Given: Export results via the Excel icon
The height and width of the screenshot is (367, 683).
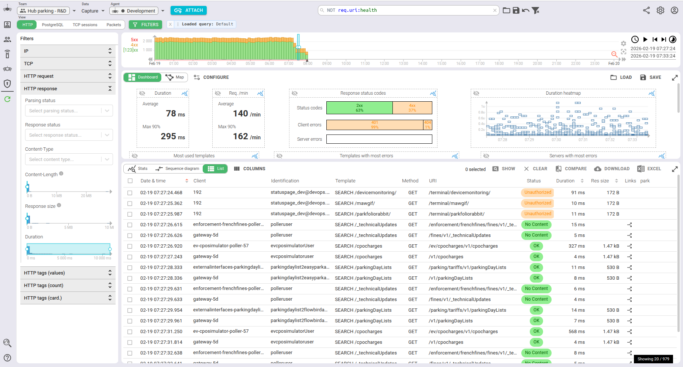Looking at the screenshot, I should [641, 168].
